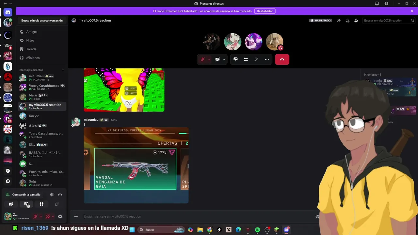Expand microphone input options in user panel
The image size is (418, 235).
coord(40,216)
